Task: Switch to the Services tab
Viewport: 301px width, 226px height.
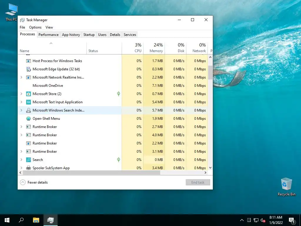Action: click(130, 35)
